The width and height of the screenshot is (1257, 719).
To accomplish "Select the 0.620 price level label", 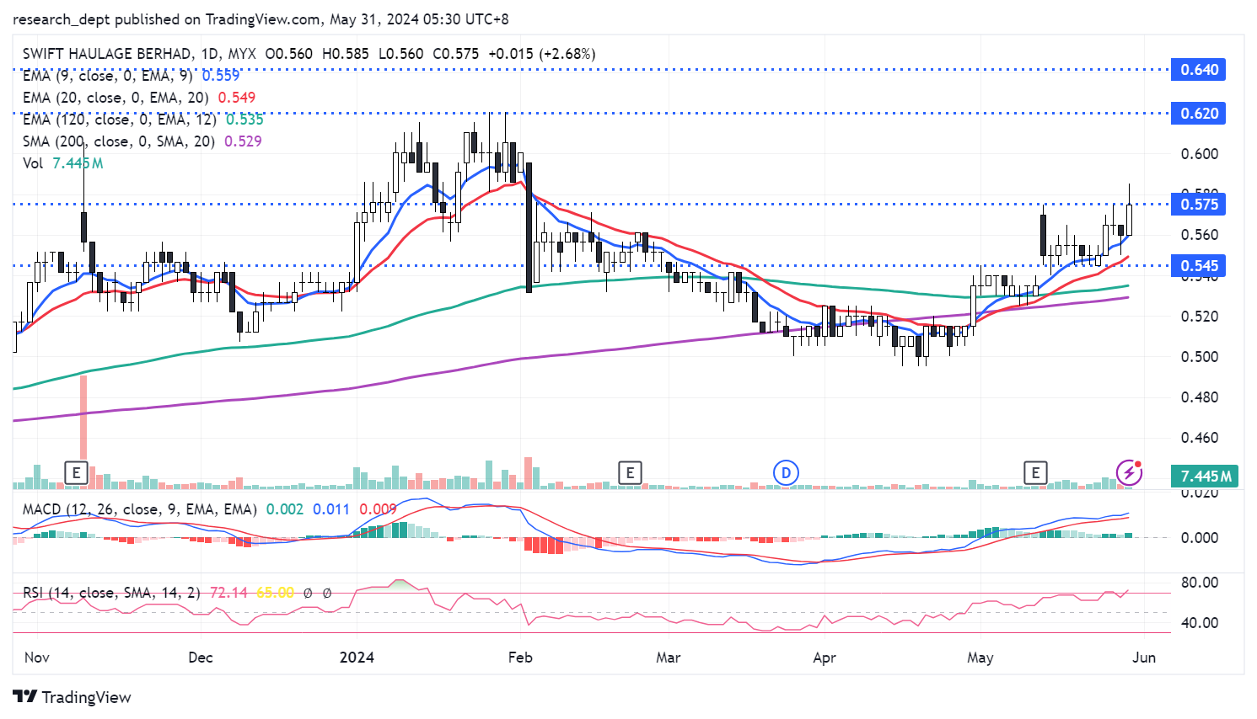I will tap(1199, 114).
